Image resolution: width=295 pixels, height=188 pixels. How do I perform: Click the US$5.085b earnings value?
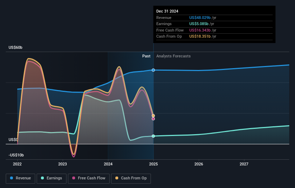199,24
